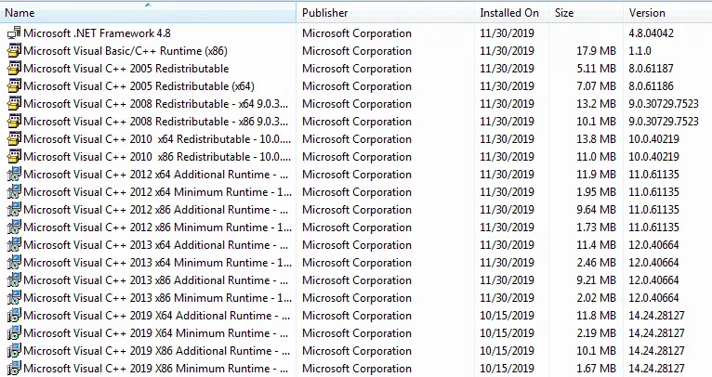Select the 13.2 MB size value
The width and height of the screenshot is (712, 377).
(x=596, y=104)
